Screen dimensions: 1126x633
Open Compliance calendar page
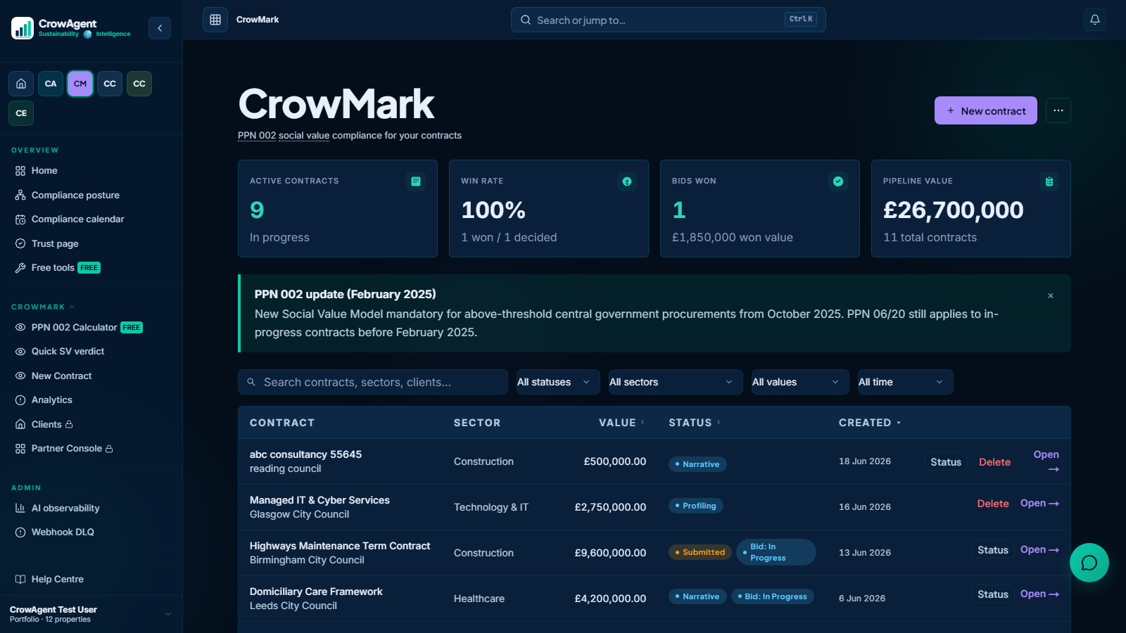(91, 219)
